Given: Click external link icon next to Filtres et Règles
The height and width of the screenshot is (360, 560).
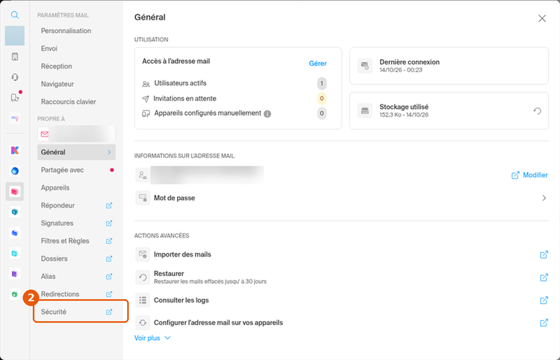Looking at the screenshot, I should (x=109, y=241).
